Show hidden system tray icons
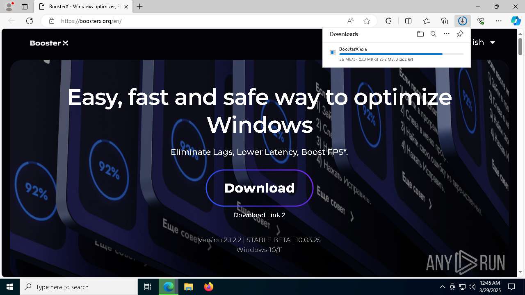Screen dimensions: 525x295 pyautogui.click(x=442, y=287)
